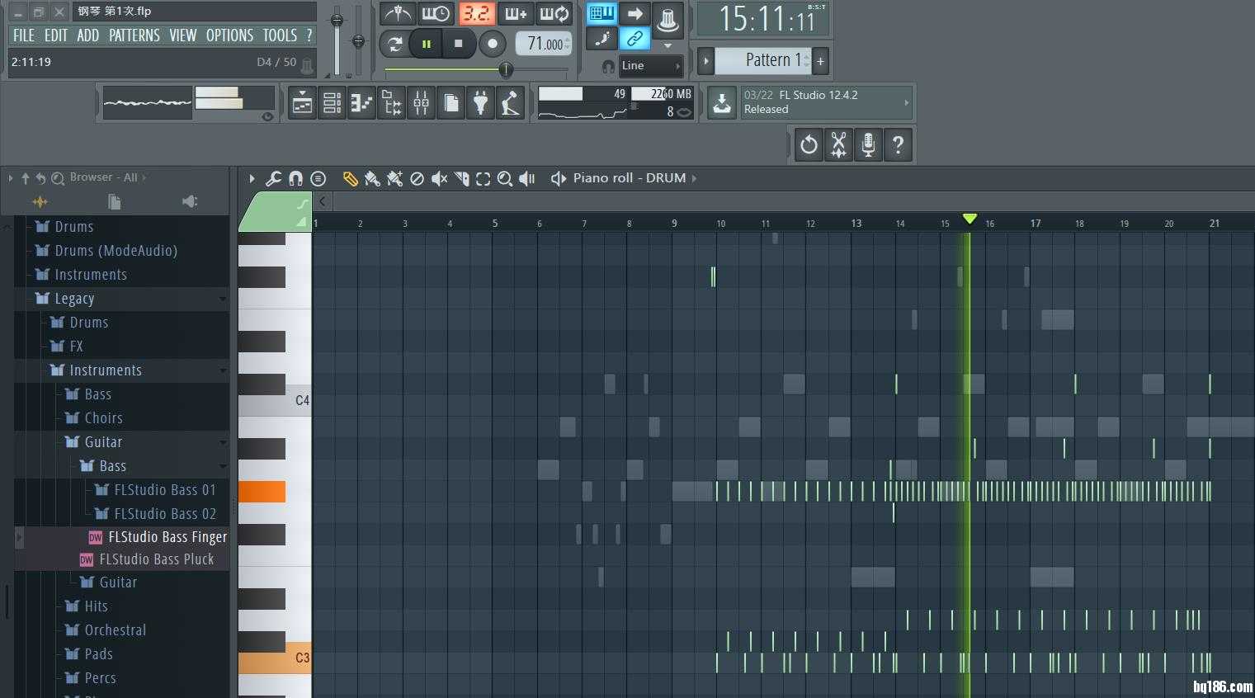Open the Line snap dropdown
Screen dimensions: 1255x698
pos(651,66)
